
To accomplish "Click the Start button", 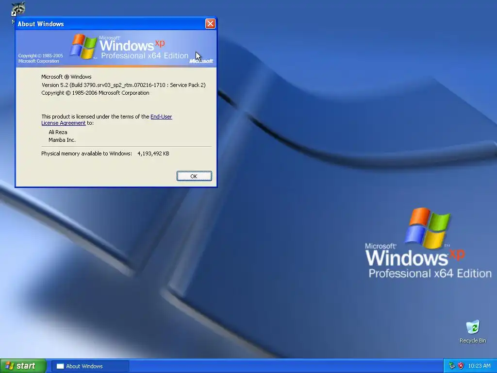I will pyautogui.click(x=23, y=366).
